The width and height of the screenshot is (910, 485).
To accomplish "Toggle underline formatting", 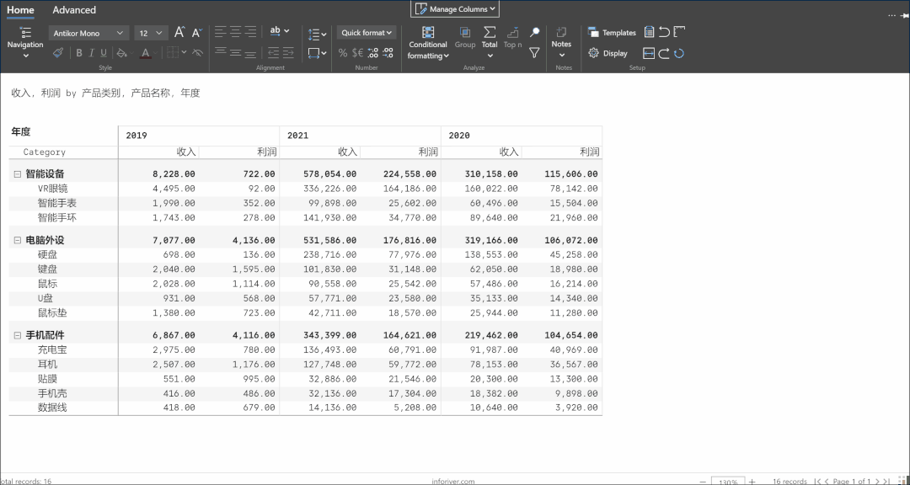I will tap(104, 53).
